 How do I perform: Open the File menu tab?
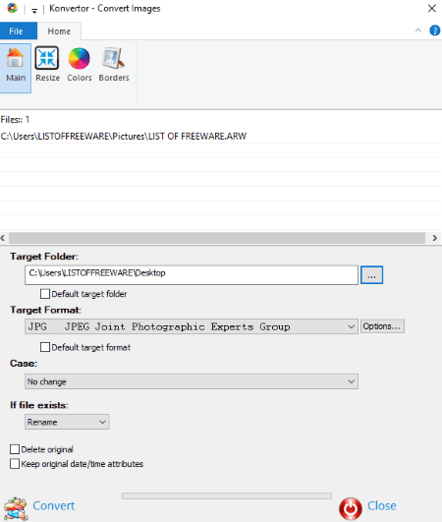(19, 30)
